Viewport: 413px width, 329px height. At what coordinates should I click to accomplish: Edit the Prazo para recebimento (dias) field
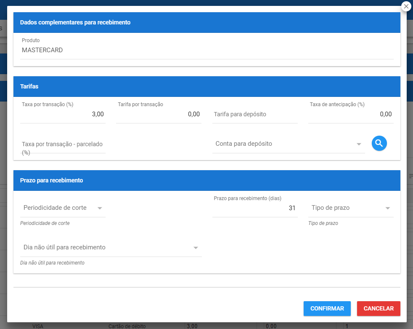tap(255, 208)
